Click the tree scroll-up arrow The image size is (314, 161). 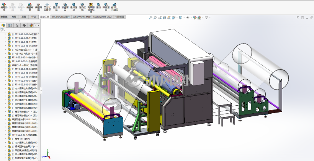39,34
